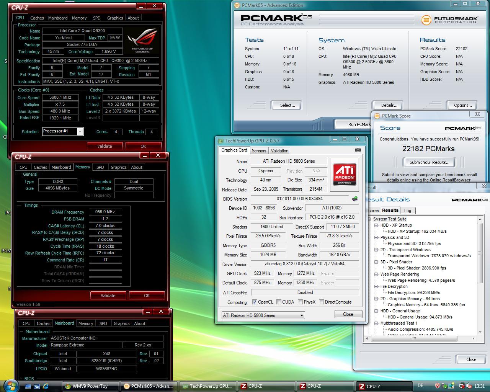Click the DE language indicator in taskbar
Viewport: 490px width, 392px height.
click(x=420, y=386)
